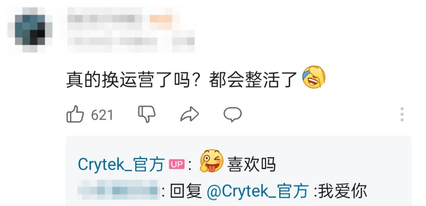Click the 喜欢吗 reply text

[251, 164]
